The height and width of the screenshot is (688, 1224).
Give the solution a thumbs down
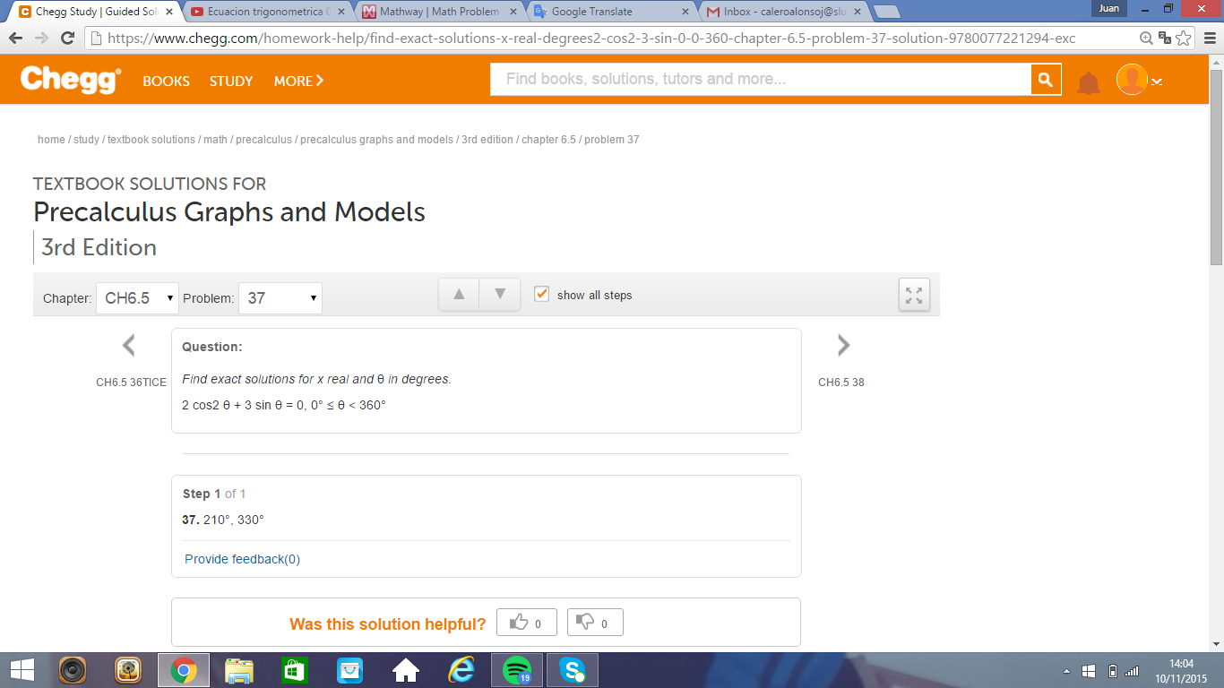[x=594, y=622]
